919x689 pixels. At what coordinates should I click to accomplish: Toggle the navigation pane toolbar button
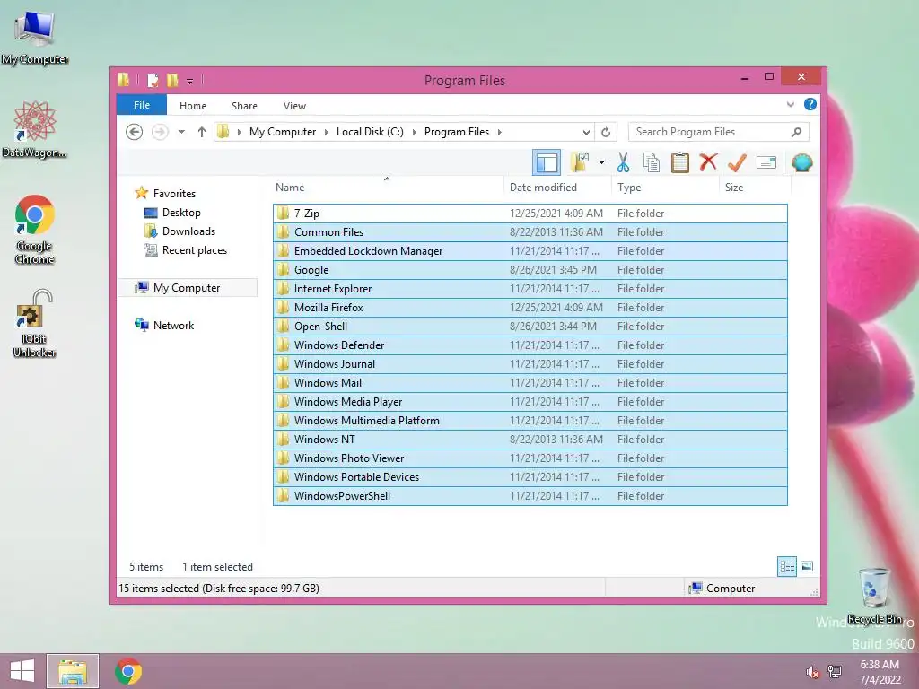pyautogui.click(x=547, y=163)
